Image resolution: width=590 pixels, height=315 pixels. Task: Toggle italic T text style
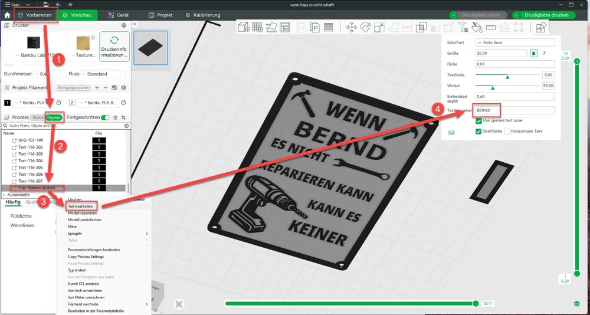(544, 54)
